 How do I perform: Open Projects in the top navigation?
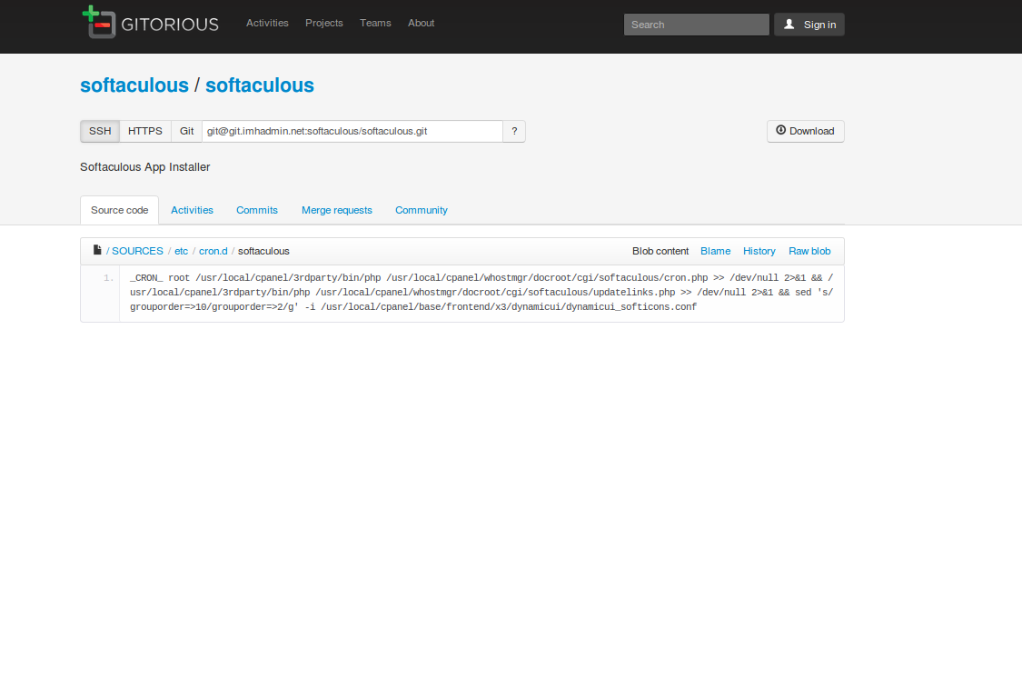[x=324, y=23]
